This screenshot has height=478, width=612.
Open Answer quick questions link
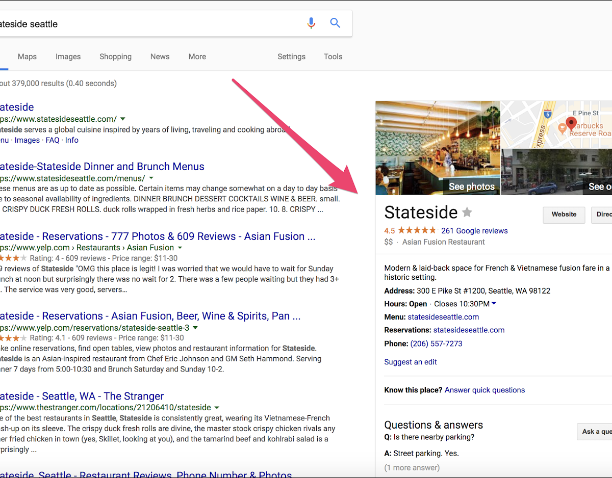tap(484, 390)
